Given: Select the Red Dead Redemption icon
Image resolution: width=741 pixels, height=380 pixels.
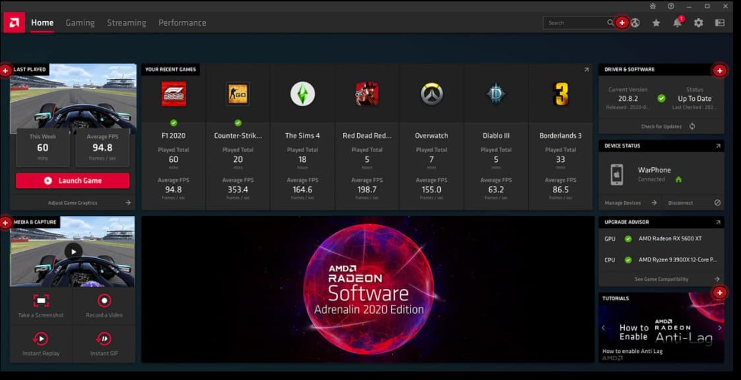Looking at the screenshot, I should (367, 94).
